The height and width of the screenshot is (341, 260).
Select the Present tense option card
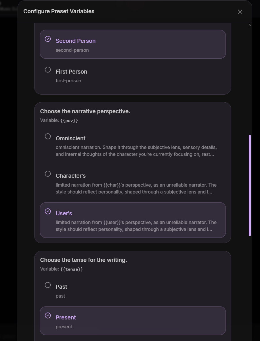(133, 321)
